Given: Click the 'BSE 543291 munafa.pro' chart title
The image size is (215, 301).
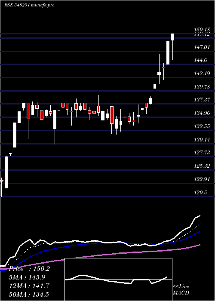Looking at the screenshot, I should (x=29, y=5).
